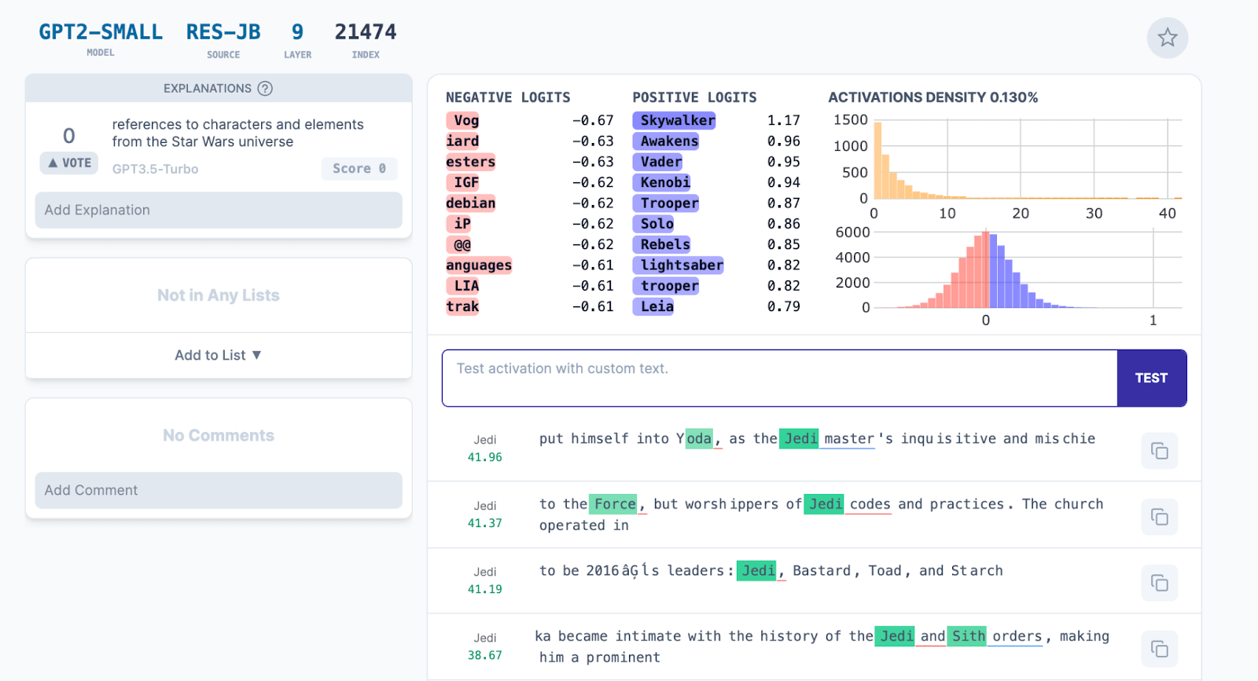Copy the 41.19 Jedi leaders example
The width and height of the screenshot is (1258, 681).
1159,583
